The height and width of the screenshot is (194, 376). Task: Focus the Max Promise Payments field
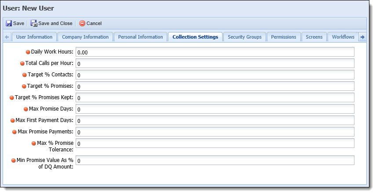tap(215, 132)
